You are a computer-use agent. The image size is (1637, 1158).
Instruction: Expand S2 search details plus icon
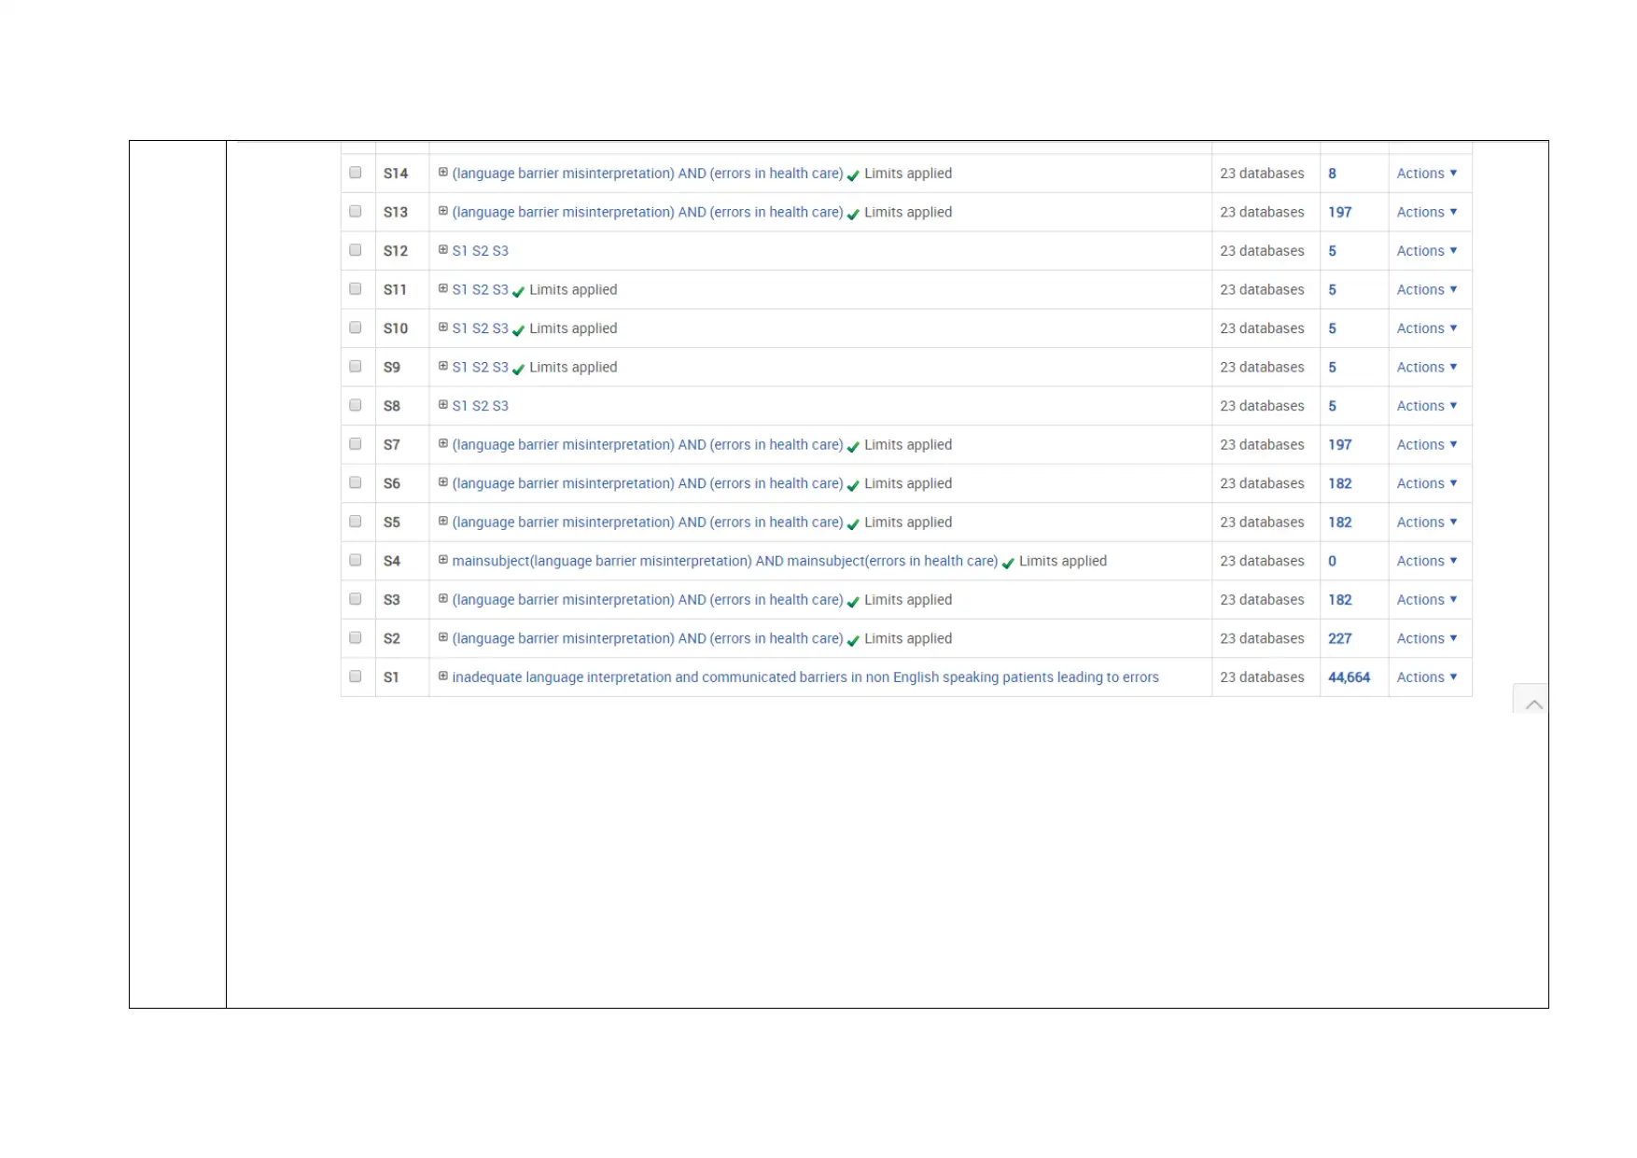tap(443, 636)
